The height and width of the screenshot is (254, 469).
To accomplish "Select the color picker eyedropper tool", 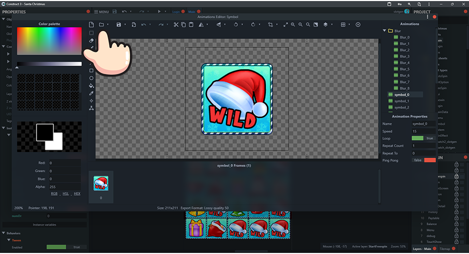I will pos(92,93).
